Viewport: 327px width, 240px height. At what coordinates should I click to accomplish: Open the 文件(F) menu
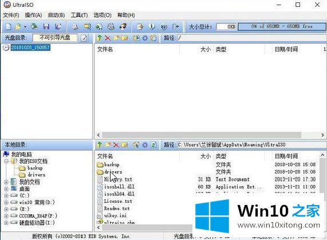[x=11, y=15]
